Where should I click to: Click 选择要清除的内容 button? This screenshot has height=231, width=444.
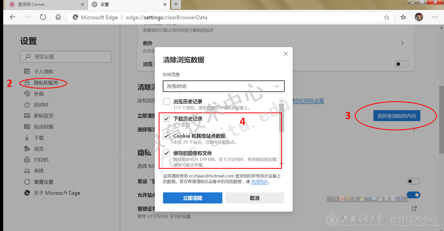pos(397,116)
